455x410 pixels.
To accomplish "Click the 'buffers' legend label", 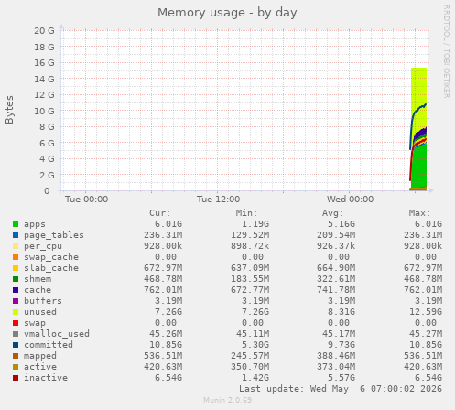I will pyautogui.click(x=43, y=301).
